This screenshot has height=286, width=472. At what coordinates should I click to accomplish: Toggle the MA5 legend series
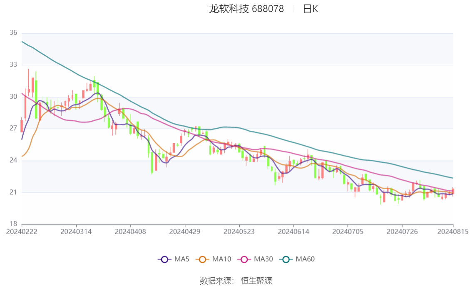(174, 259)
